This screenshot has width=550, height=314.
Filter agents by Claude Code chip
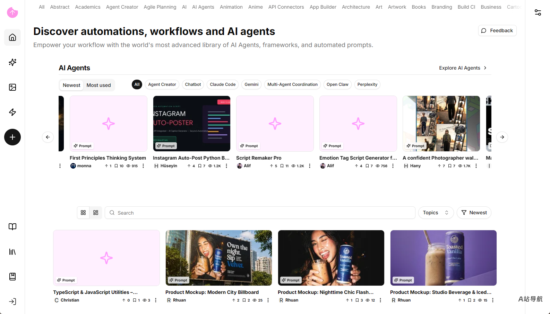click(x=223, y=84)
